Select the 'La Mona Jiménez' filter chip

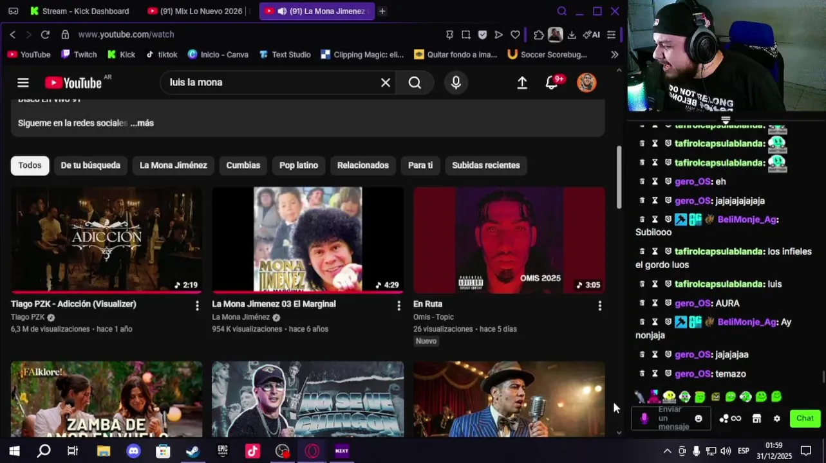click(173, 165)
